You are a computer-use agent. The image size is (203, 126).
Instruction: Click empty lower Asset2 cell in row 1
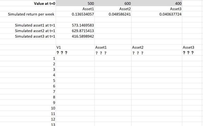tap(157, 58)
